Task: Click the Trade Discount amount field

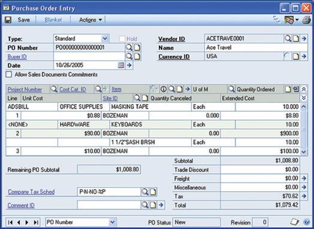Action: (260, 169)
